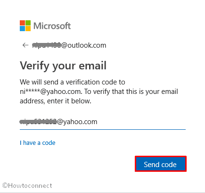Click the green square of the Microsoft logo

(28, 23)
